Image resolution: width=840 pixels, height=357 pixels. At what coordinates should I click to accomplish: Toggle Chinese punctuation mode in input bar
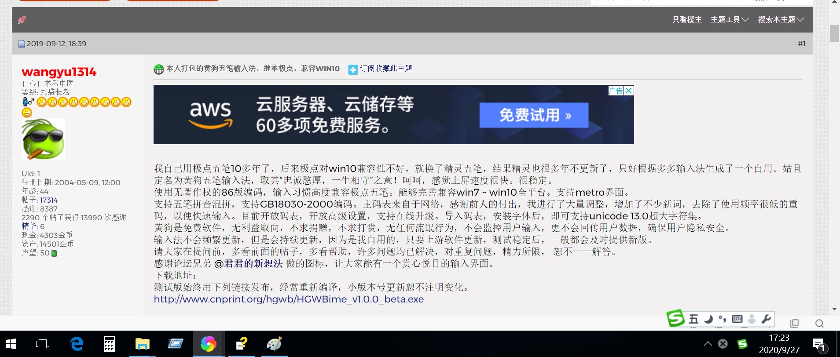pyautogui.click(x=722, y=319)
